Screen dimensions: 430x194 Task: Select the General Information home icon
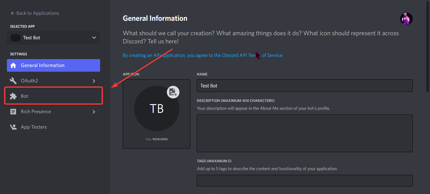pyautogui.click(x=13, y=65)
